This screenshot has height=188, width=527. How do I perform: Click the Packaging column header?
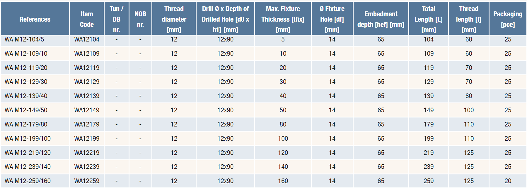coord(508,19)
